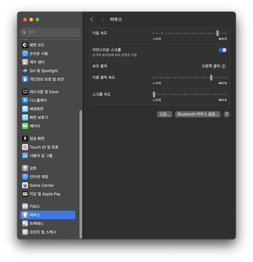Select Game Center label in sidebar
This screenshot has height=262, width=253.
[42, 185]
